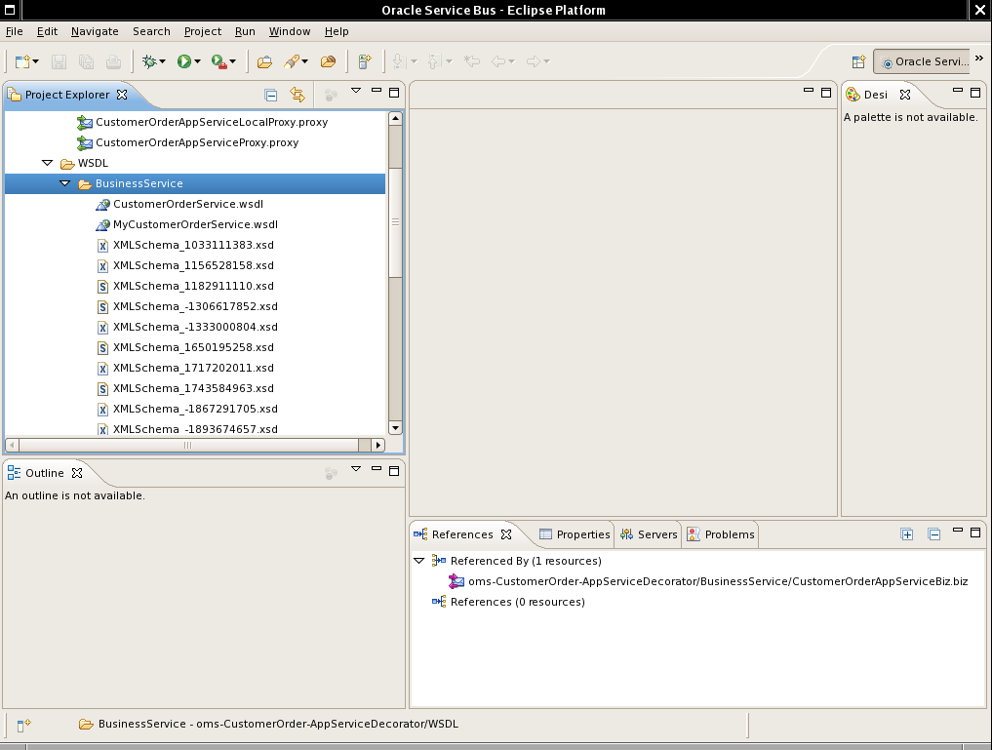Switch to the Problems tab
992x750 pixels.
pos(721,534)
